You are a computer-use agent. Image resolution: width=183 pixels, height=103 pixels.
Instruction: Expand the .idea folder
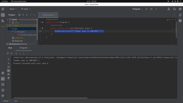10,23
